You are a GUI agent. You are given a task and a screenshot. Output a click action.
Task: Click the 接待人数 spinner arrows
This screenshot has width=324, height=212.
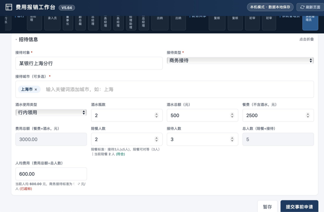[x=232, y=139]
